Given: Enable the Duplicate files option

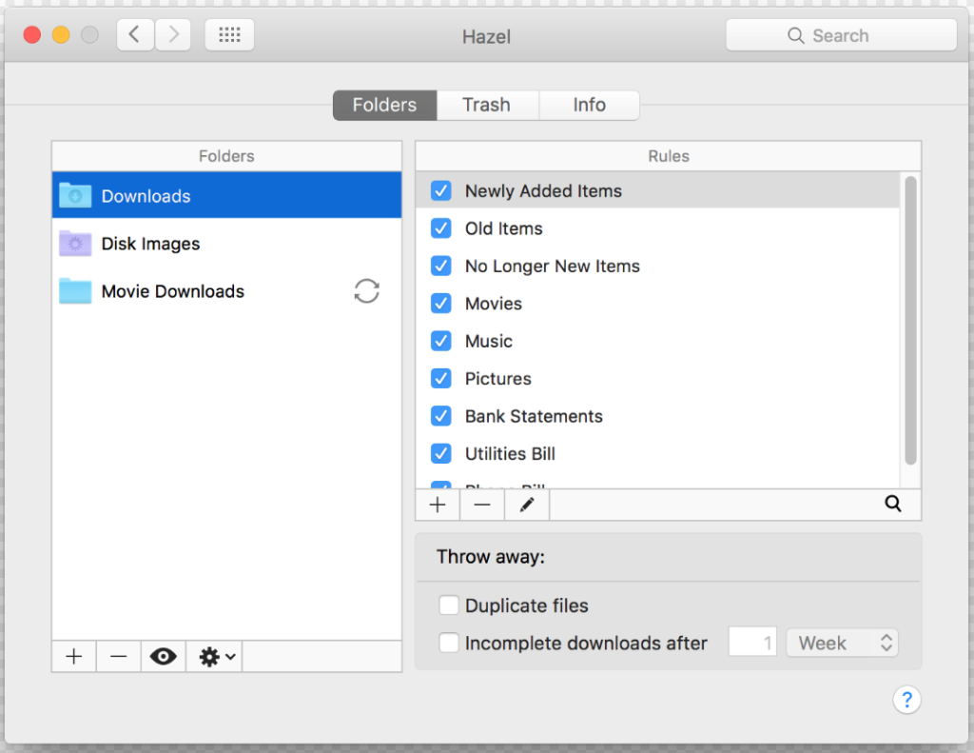Looking at the screenshot, I should pos(448,604).
